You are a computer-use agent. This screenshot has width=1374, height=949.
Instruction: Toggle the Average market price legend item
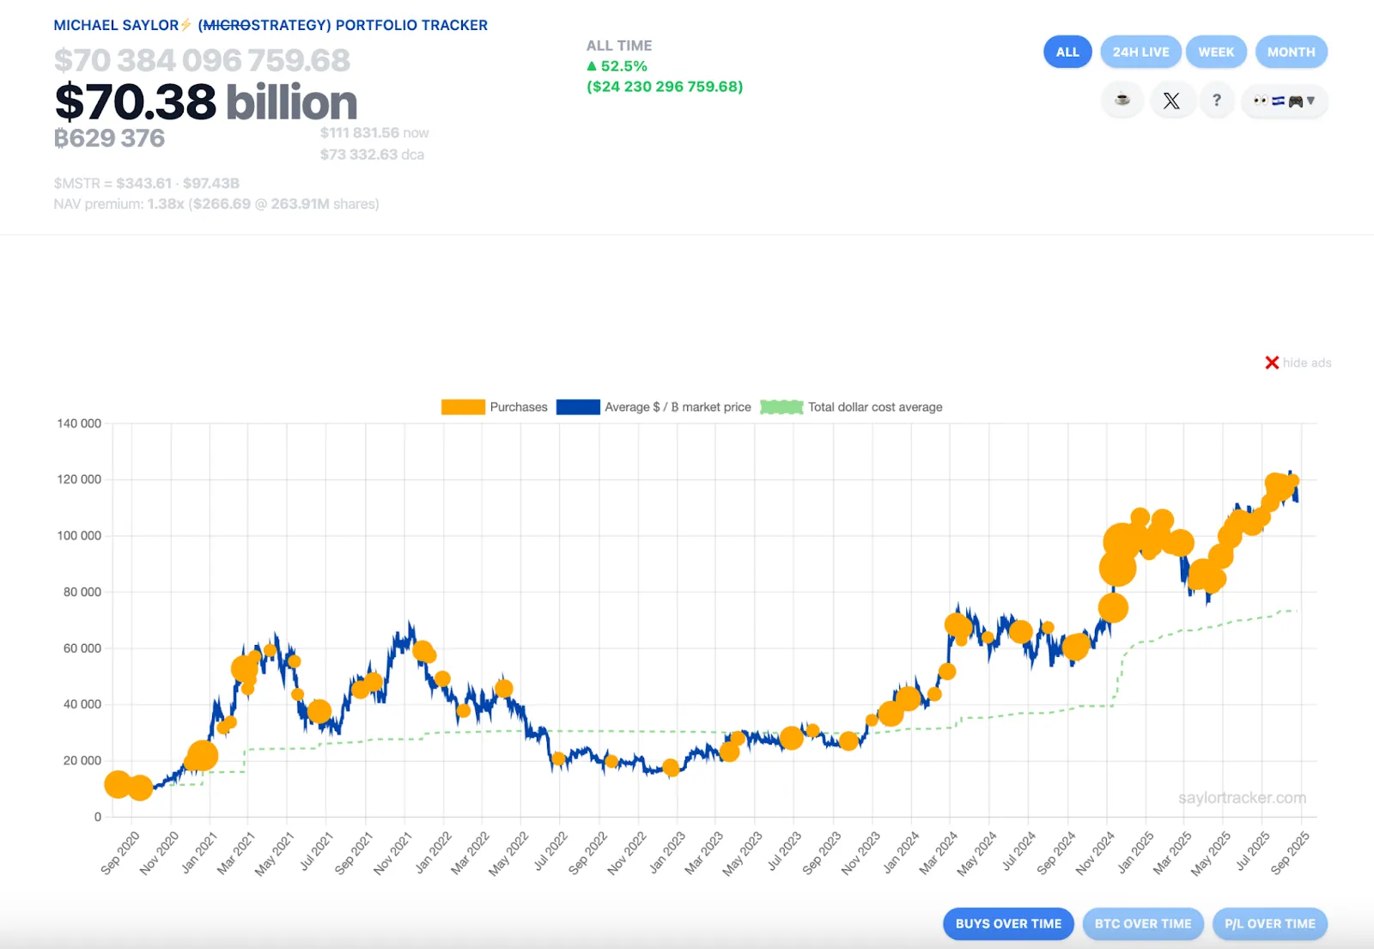579,406
